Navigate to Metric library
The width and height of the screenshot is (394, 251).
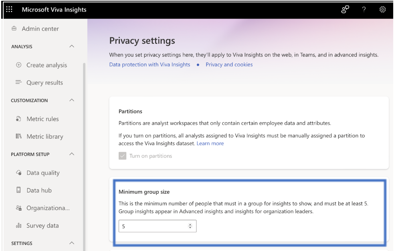[x=45, y=136]
